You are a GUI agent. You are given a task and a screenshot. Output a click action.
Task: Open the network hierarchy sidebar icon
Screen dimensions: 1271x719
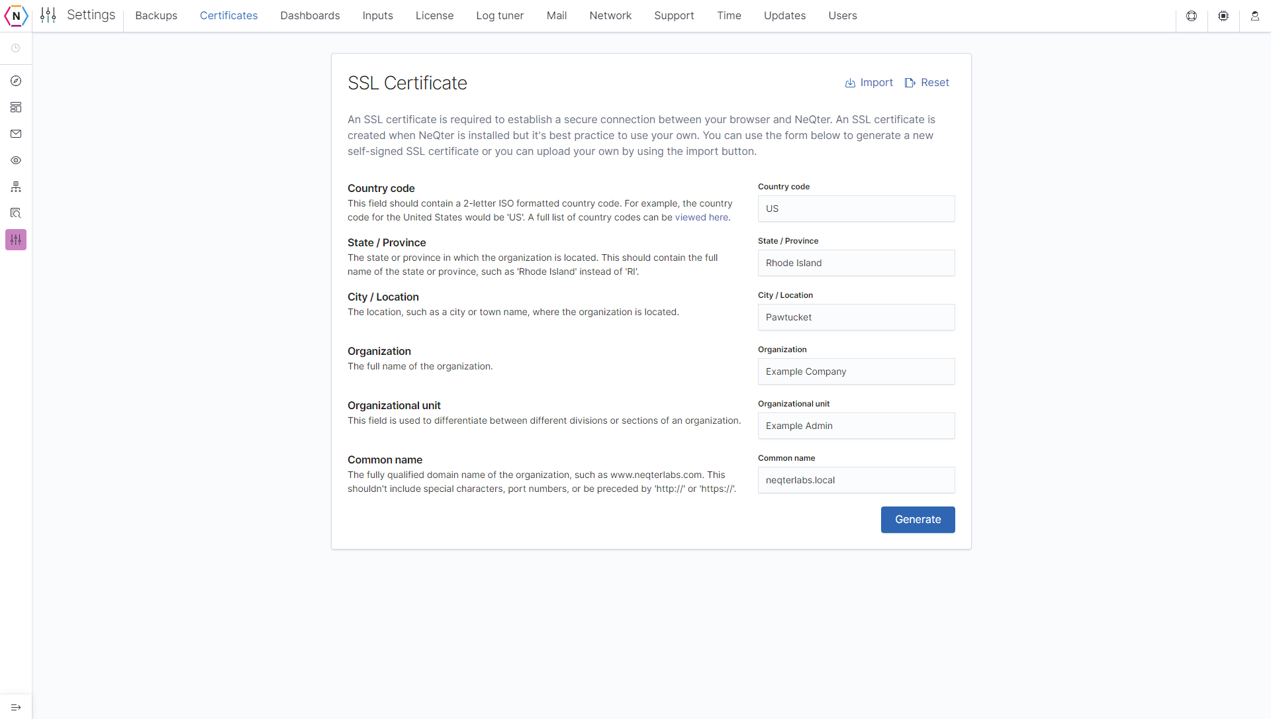[x=16, y=187]
